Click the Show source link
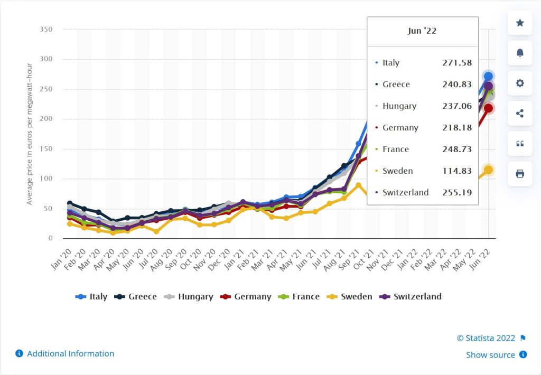 point(490,355)
